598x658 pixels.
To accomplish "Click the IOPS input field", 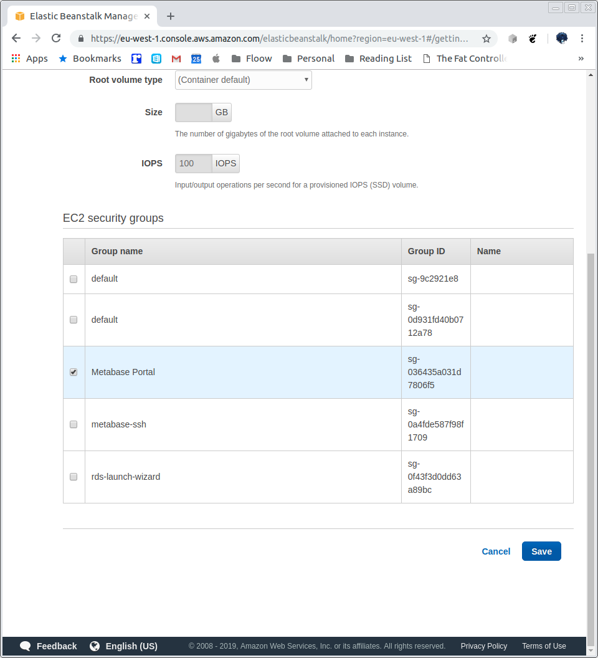I will (194, 164).
